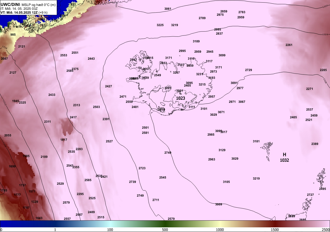Image resolution: width=330 pixels, height=232 pixels.
Task: Click the map value 2459
Action: pyautogui.click(x=314, y=115)
